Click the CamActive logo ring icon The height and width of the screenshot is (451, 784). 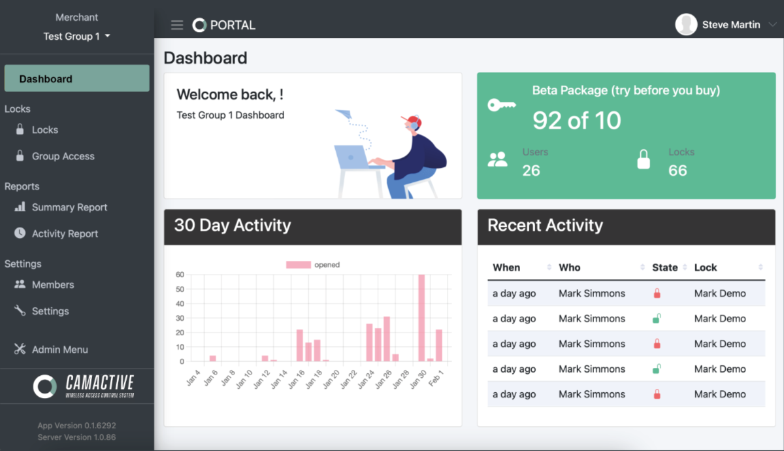45,386
